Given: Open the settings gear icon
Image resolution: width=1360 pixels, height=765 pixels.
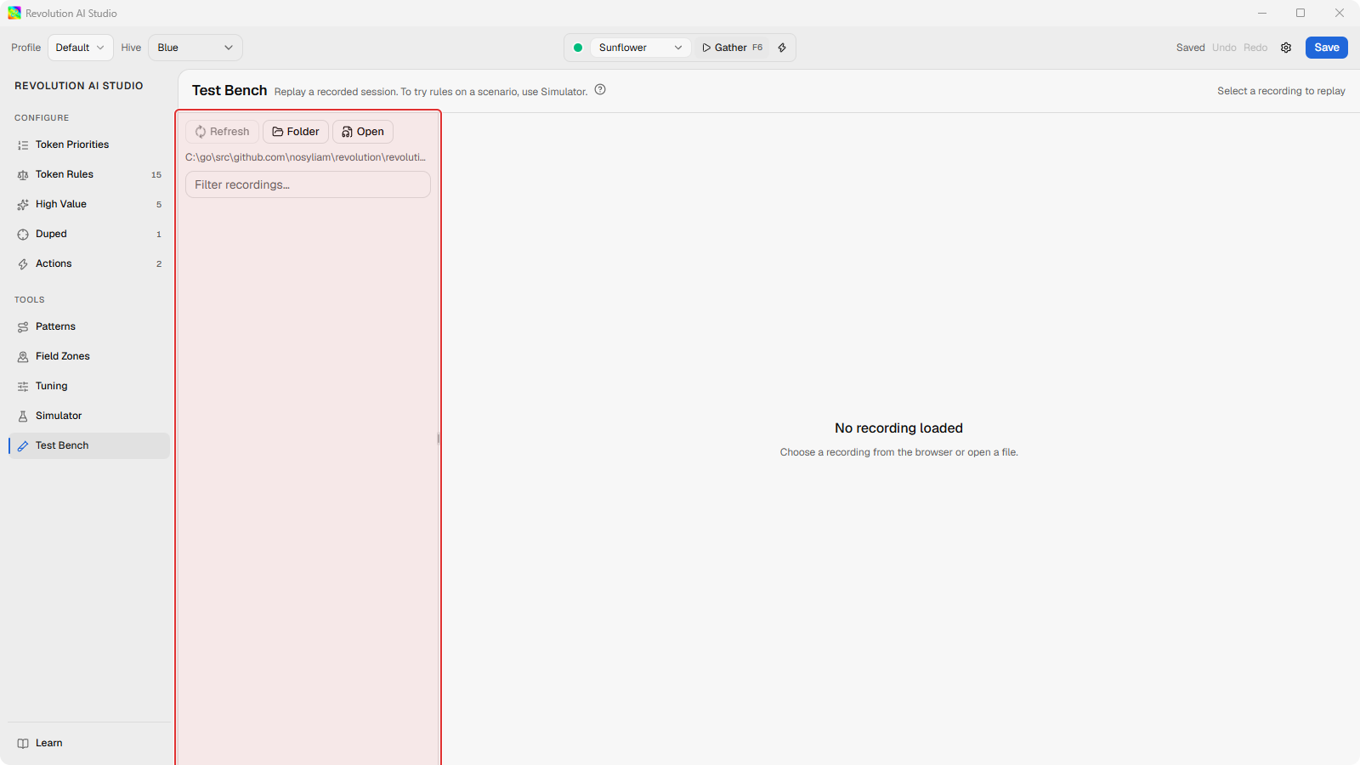Looking at the screenshot, I should (x=1286, y=48).
